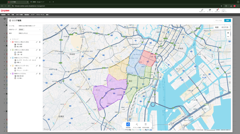
Task: Open the 予定 menu
Action: click(x=9, y=15)
